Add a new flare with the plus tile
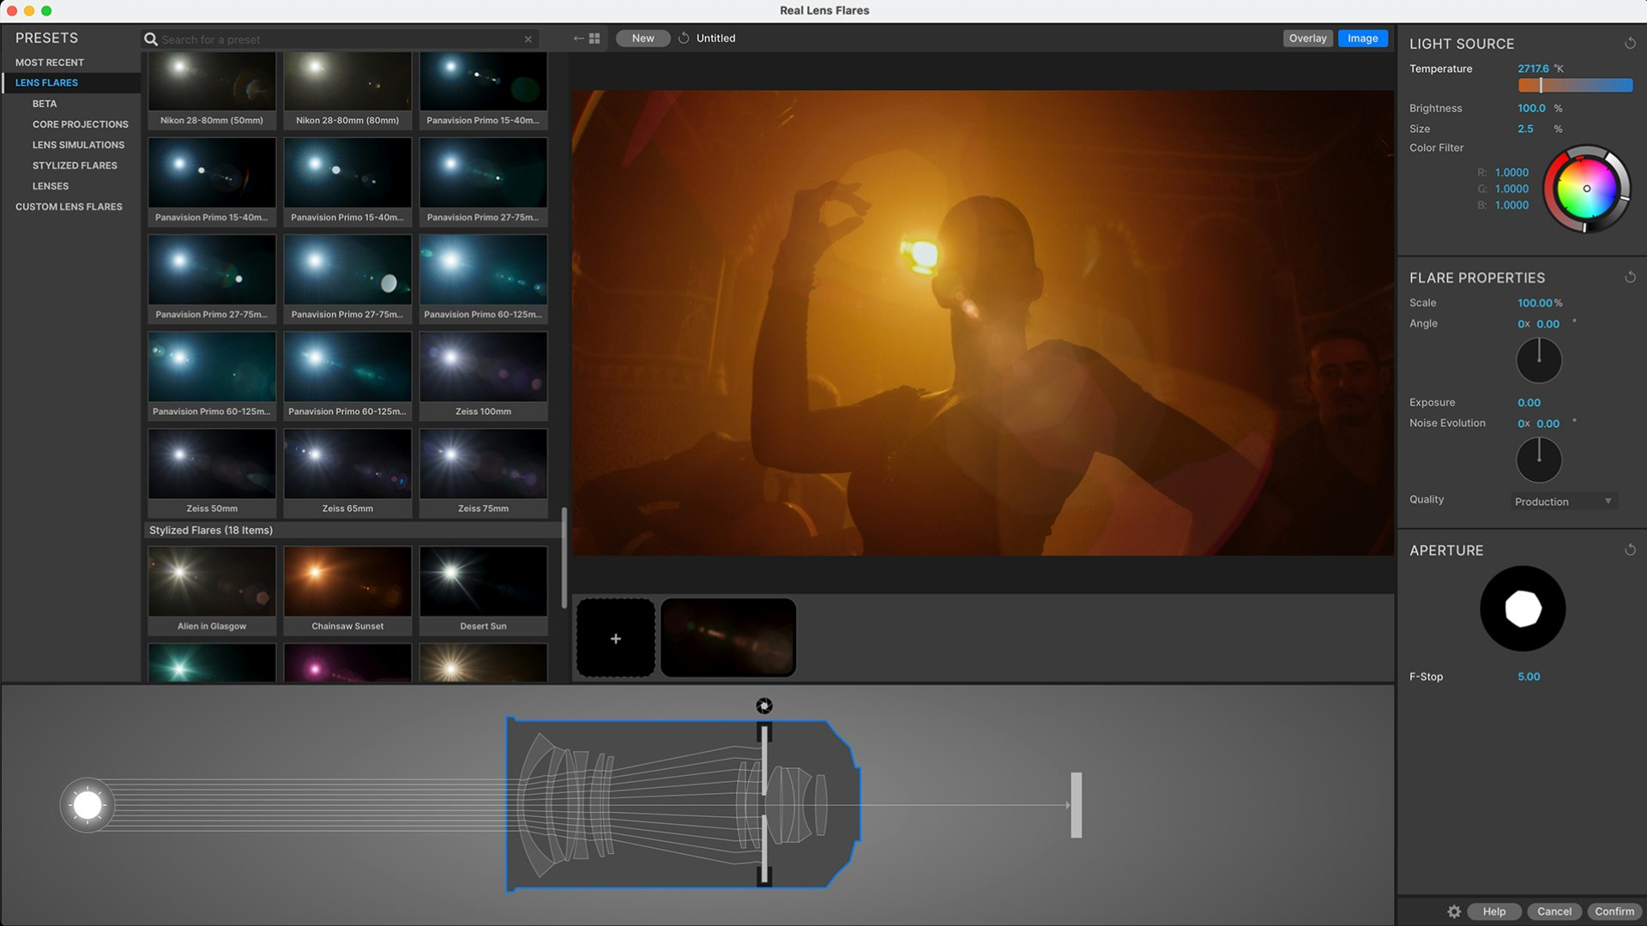The width and height of the screenshot is (1647, 926). (x=616, y=639)
